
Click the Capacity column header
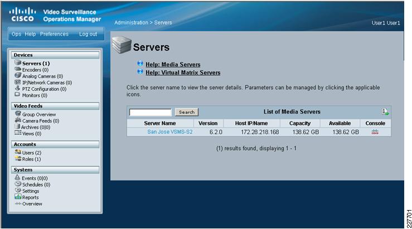tap(300, 123)
